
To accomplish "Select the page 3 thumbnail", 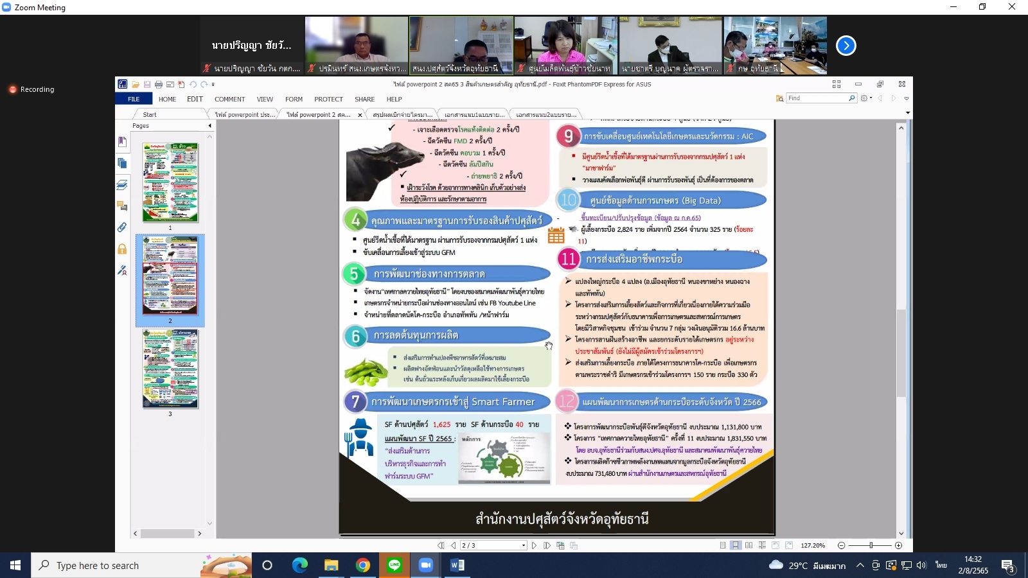I will (170, 369).
